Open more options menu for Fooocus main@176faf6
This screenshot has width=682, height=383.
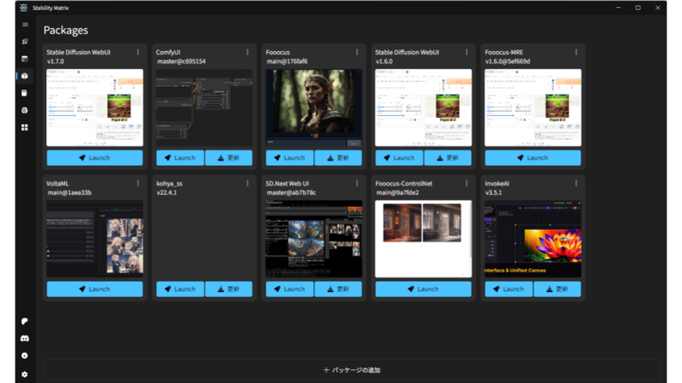(357, 52)
